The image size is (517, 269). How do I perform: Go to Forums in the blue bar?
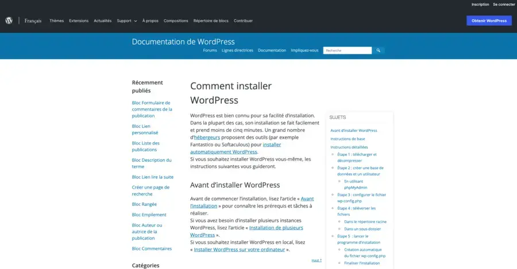210,50
